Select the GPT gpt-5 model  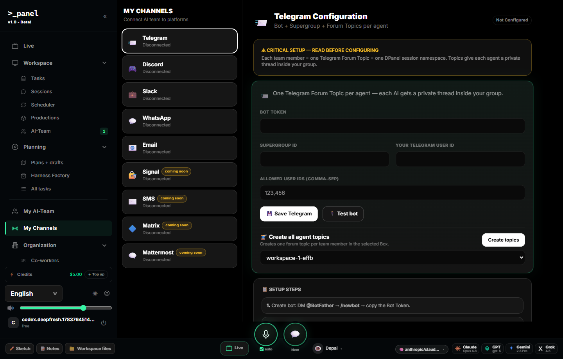point(493,348)
